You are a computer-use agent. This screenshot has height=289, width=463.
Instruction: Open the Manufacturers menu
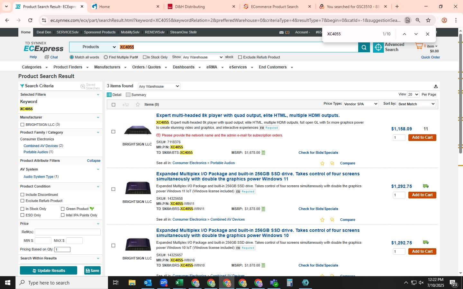pos(110,67)
